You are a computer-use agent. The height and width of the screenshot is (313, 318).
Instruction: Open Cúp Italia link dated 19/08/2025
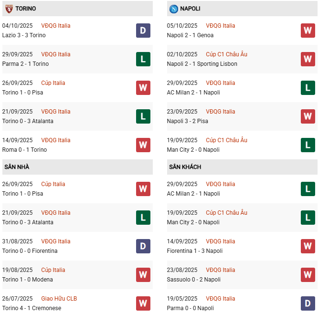[53, 270]
